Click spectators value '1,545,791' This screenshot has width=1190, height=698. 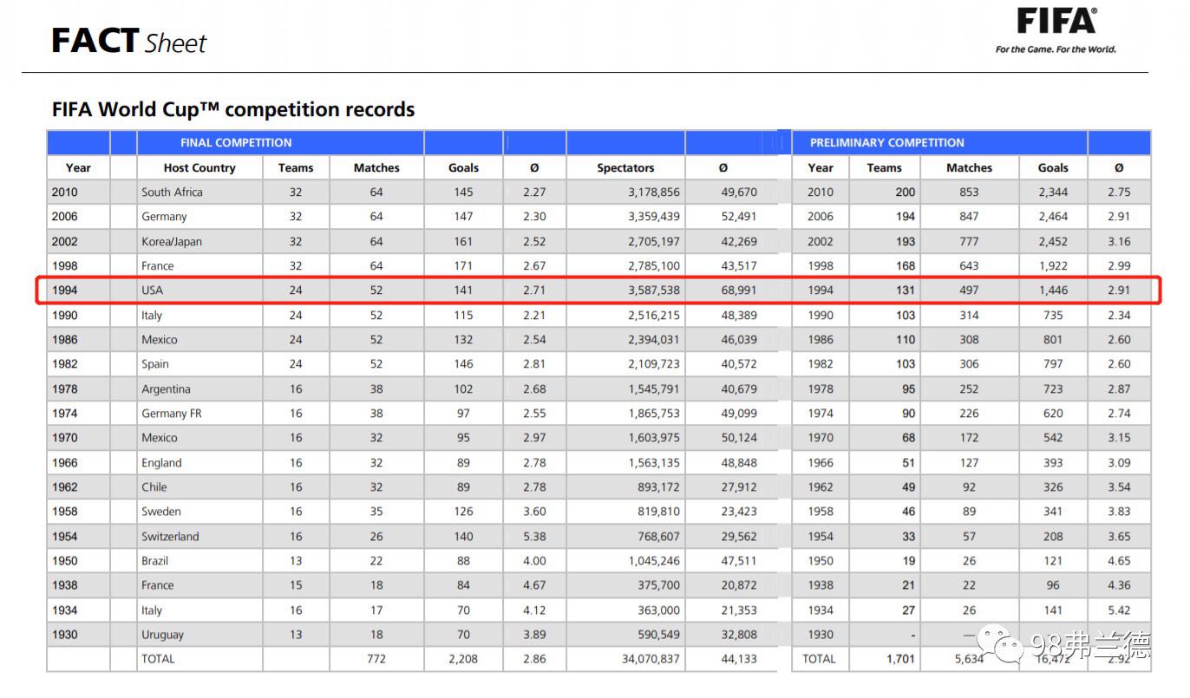[x=654, y=389]
